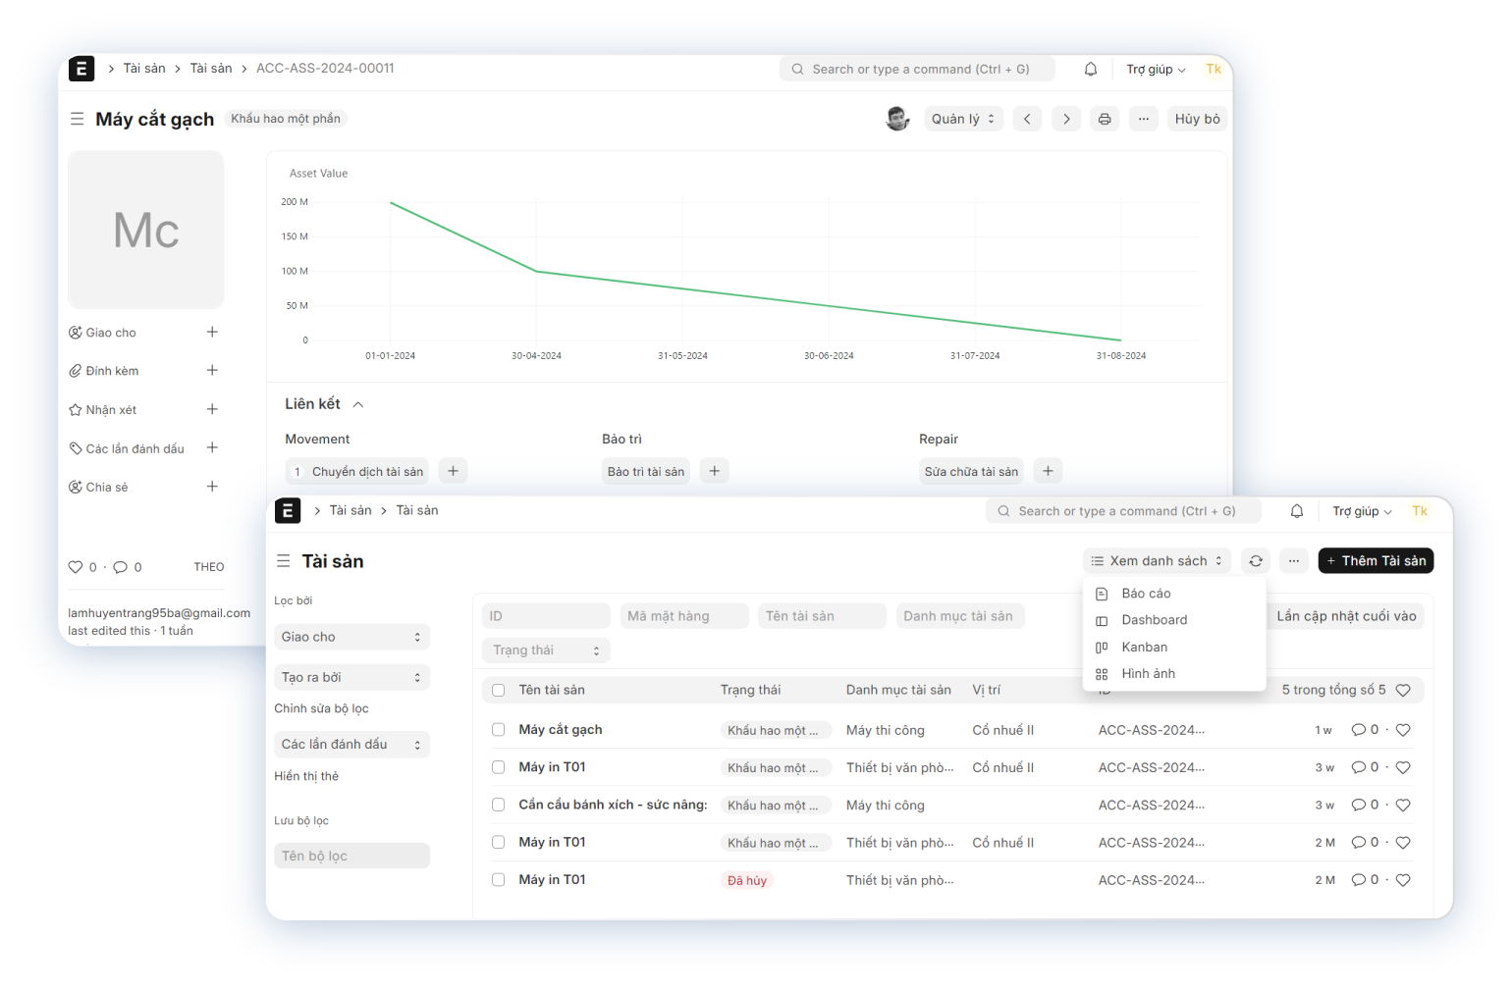Click Thêm Tài sản button
The height and width of the screenshot is (990, 1512).
(1376, 561)
